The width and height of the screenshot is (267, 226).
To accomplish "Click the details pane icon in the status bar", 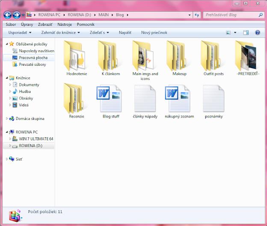I will (15, 215).
